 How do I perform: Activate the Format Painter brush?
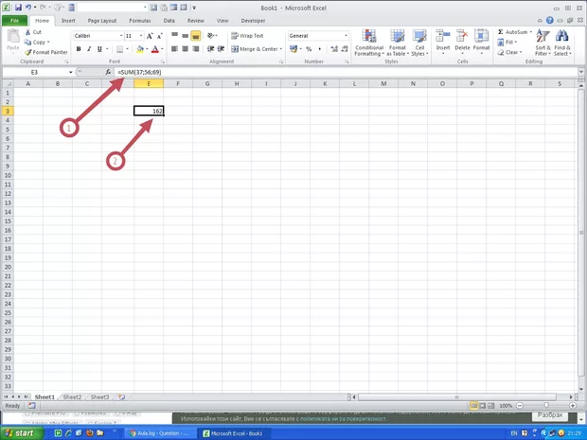27,52
